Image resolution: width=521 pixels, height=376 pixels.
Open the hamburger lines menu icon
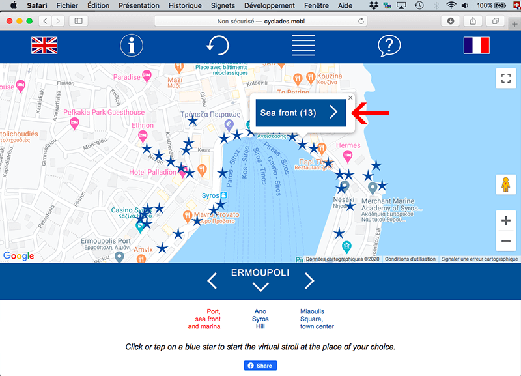[x=303, y=45]
